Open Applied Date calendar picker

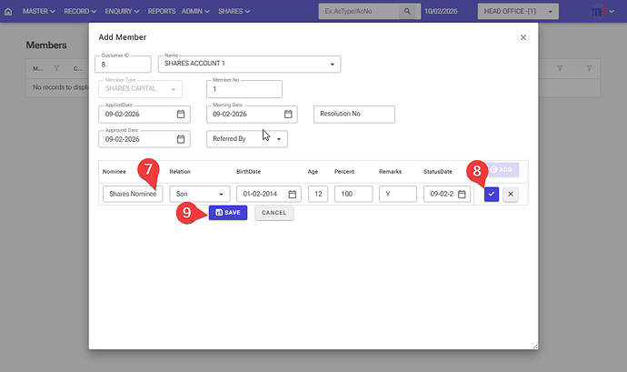[181, 114]
